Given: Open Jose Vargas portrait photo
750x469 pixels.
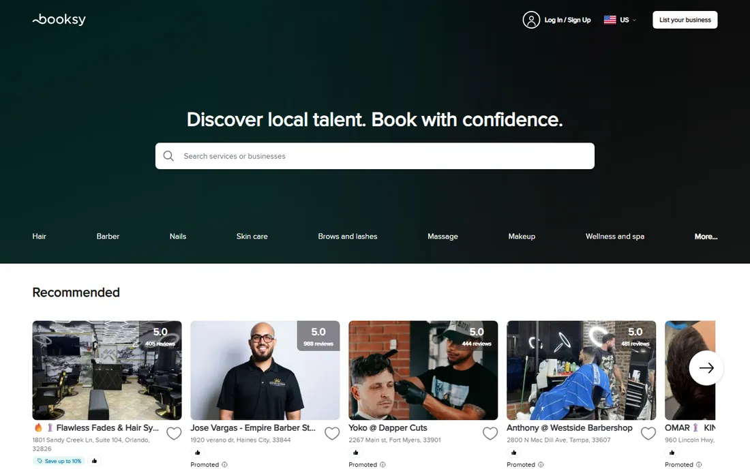Looking at the screenshot, I should 265,370.
